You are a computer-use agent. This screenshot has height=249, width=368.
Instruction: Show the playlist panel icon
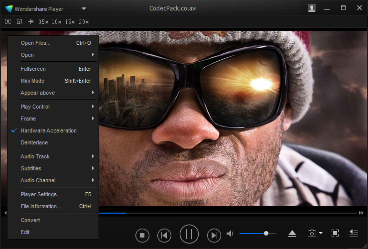[354, 234]
